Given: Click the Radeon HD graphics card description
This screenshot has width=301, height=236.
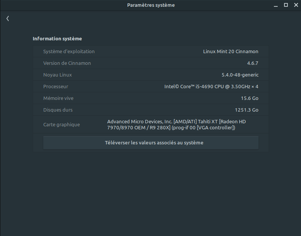Looking at the screenshot, I should pos(176,125).
